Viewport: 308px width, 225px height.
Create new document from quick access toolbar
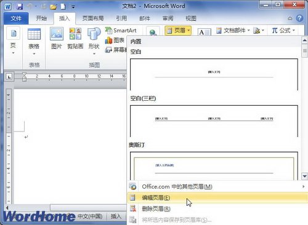click(x=63, y=7)
